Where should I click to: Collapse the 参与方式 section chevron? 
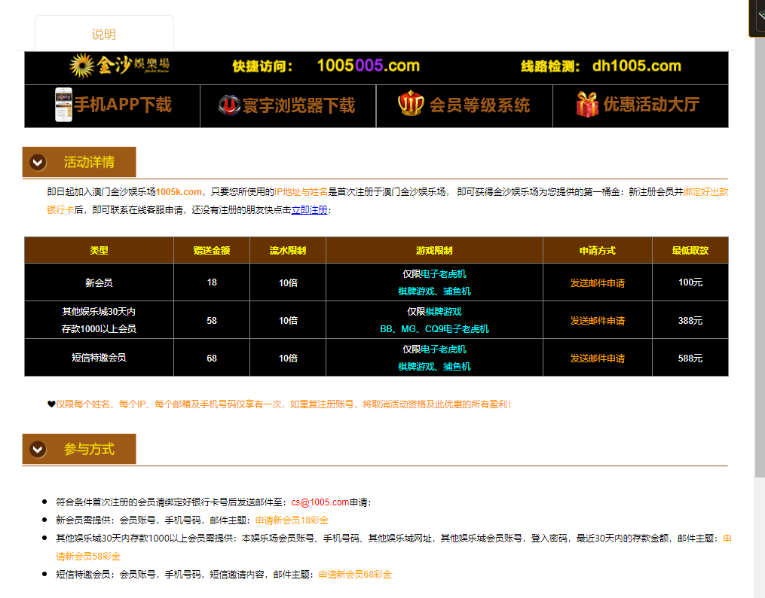pyautogui.click(x=38, y=449)
